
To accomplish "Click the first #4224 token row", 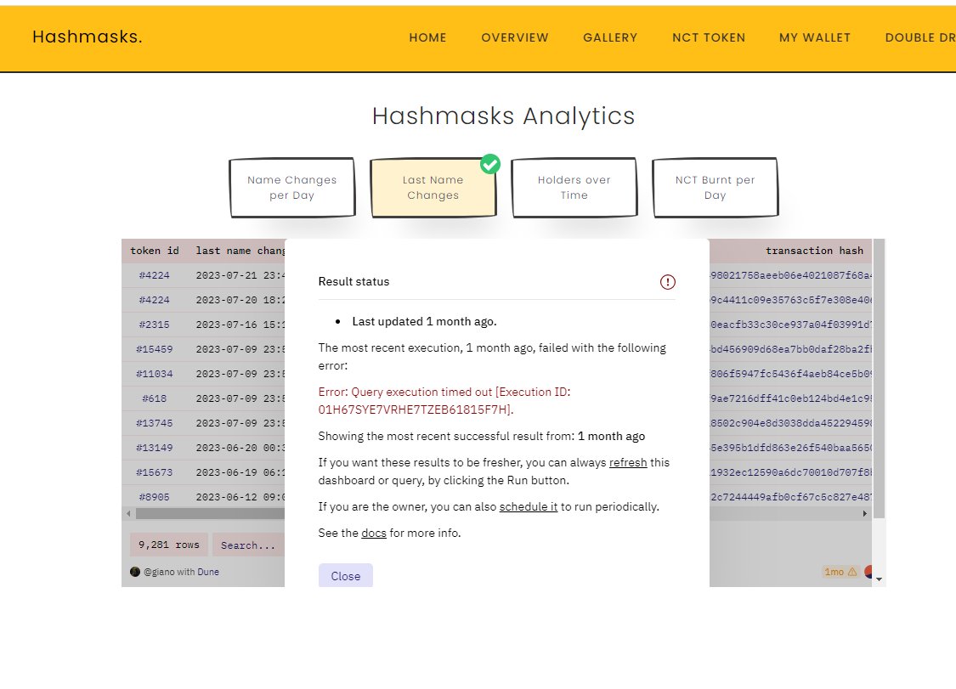I will pos(155,275).
